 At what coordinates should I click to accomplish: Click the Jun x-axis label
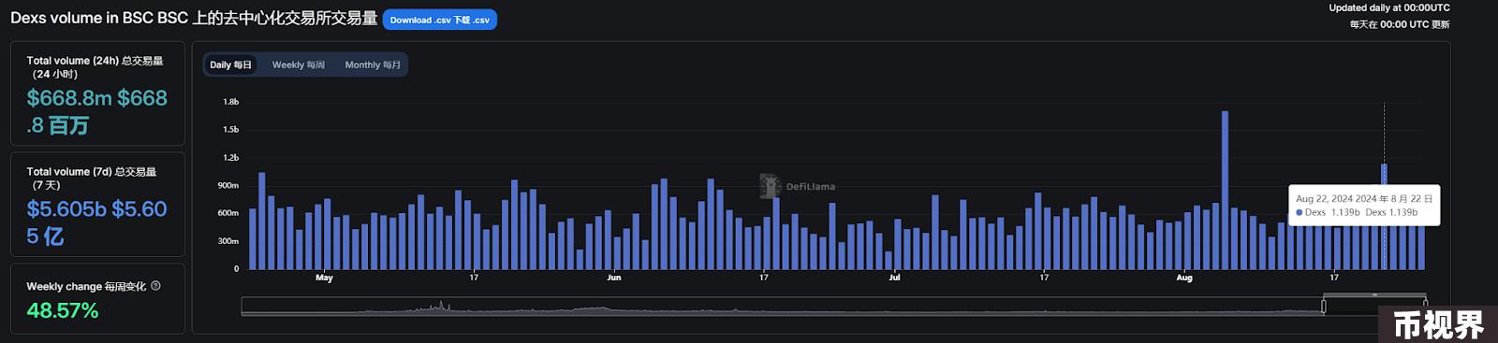point(613,278)
